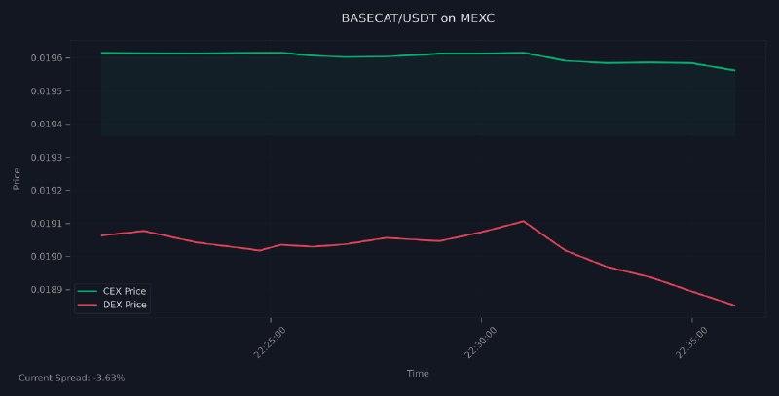Click the 0.0196 price axis label
The height and width of the screenshot is (396, 779).
tap(47, 58)
